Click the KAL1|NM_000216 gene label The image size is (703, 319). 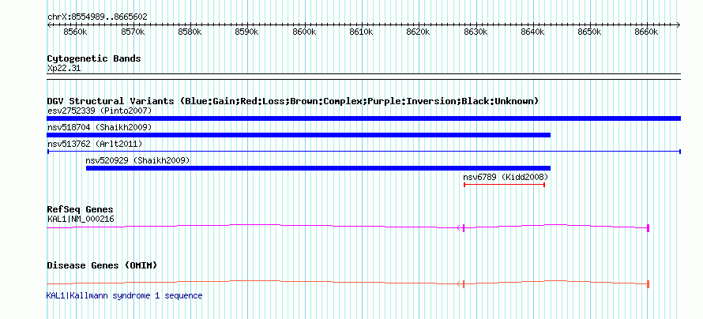pyautogui.click(x=81, y=219)
